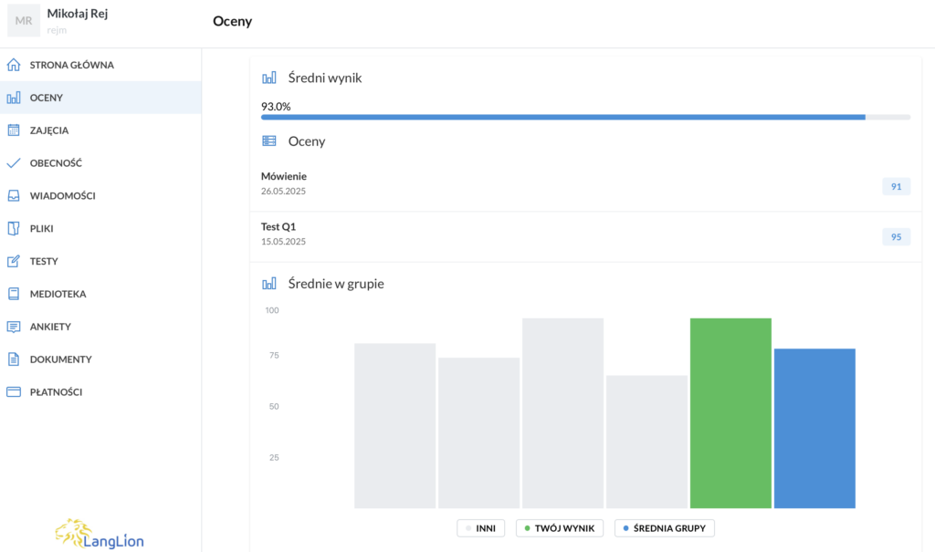Open the Dokumenty menu item
The height and width of the screenshot is (552, 935).
60,359
